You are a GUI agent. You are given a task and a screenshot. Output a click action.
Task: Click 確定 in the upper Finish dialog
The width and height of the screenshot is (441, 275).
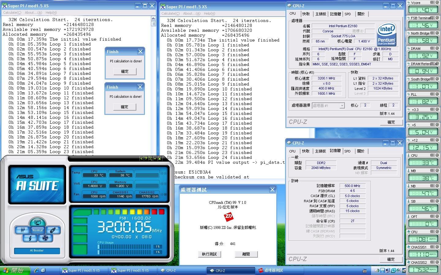pos(125,71)
